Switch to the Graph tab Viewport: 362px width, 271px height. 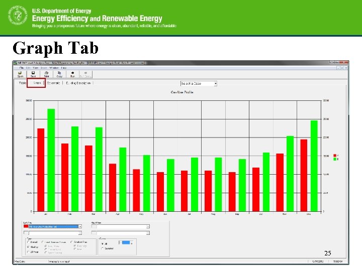(37, 83)
